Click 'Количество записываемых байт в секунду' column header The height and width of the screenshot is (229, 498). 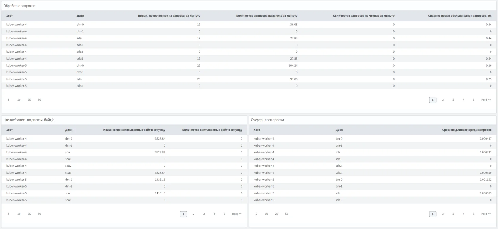click(134, 130)
